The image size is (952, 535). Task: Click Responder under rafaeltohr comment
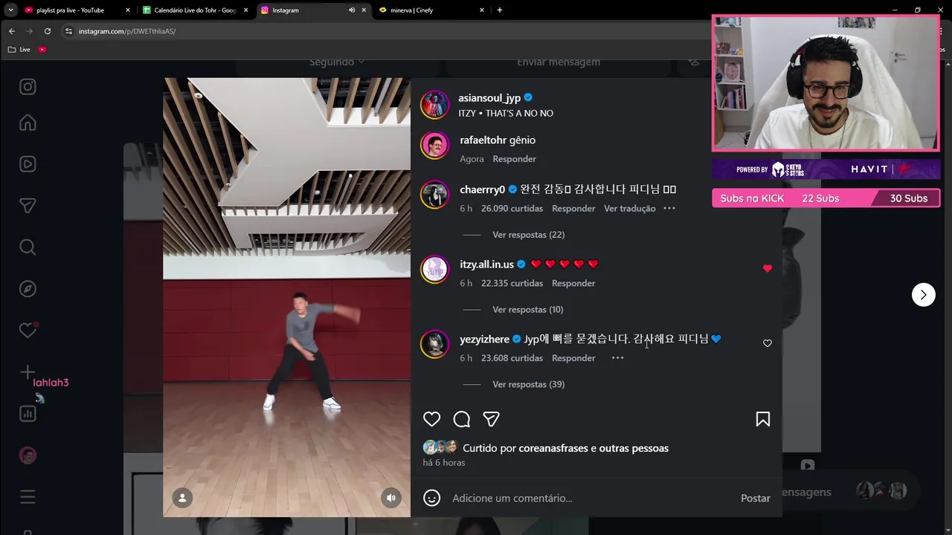tap(514, 159)
